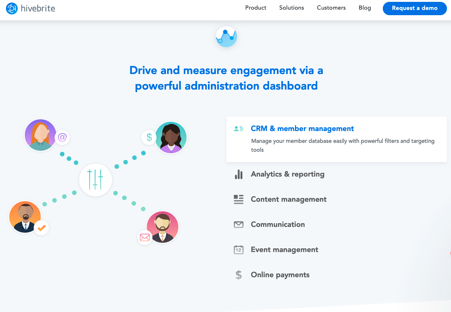Click the green dollar sign badge
This screenshot has height=312, width=451.
(x=149, y=137)
